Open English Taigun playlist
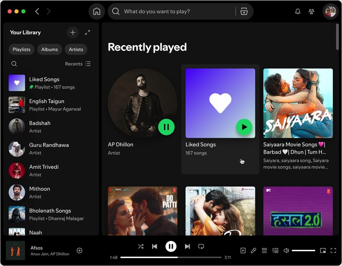The height and width of the screenshot is (266, 342). pos(51,105)
